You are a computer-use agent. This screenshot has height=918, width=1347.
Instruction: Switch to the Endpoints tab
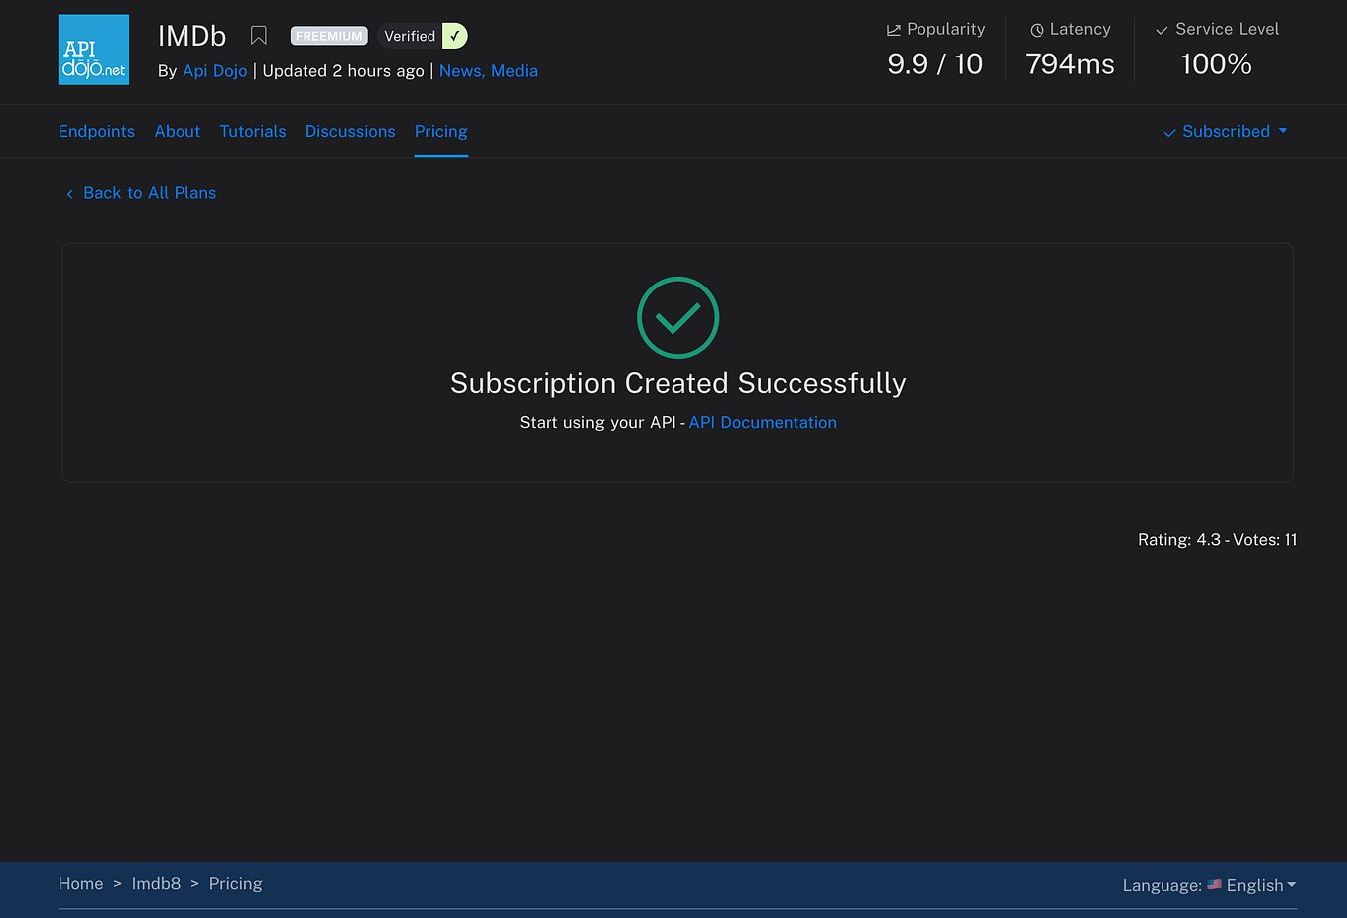point(96,131)
